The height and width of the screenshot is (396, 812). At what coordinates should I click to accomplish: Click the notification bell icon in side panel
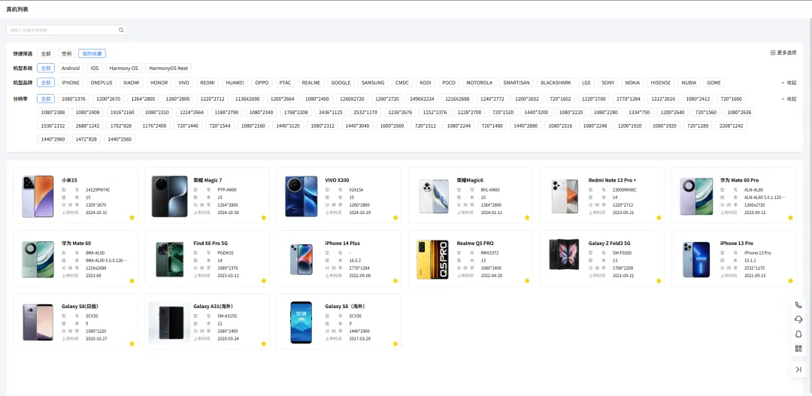tap(798, 334)
